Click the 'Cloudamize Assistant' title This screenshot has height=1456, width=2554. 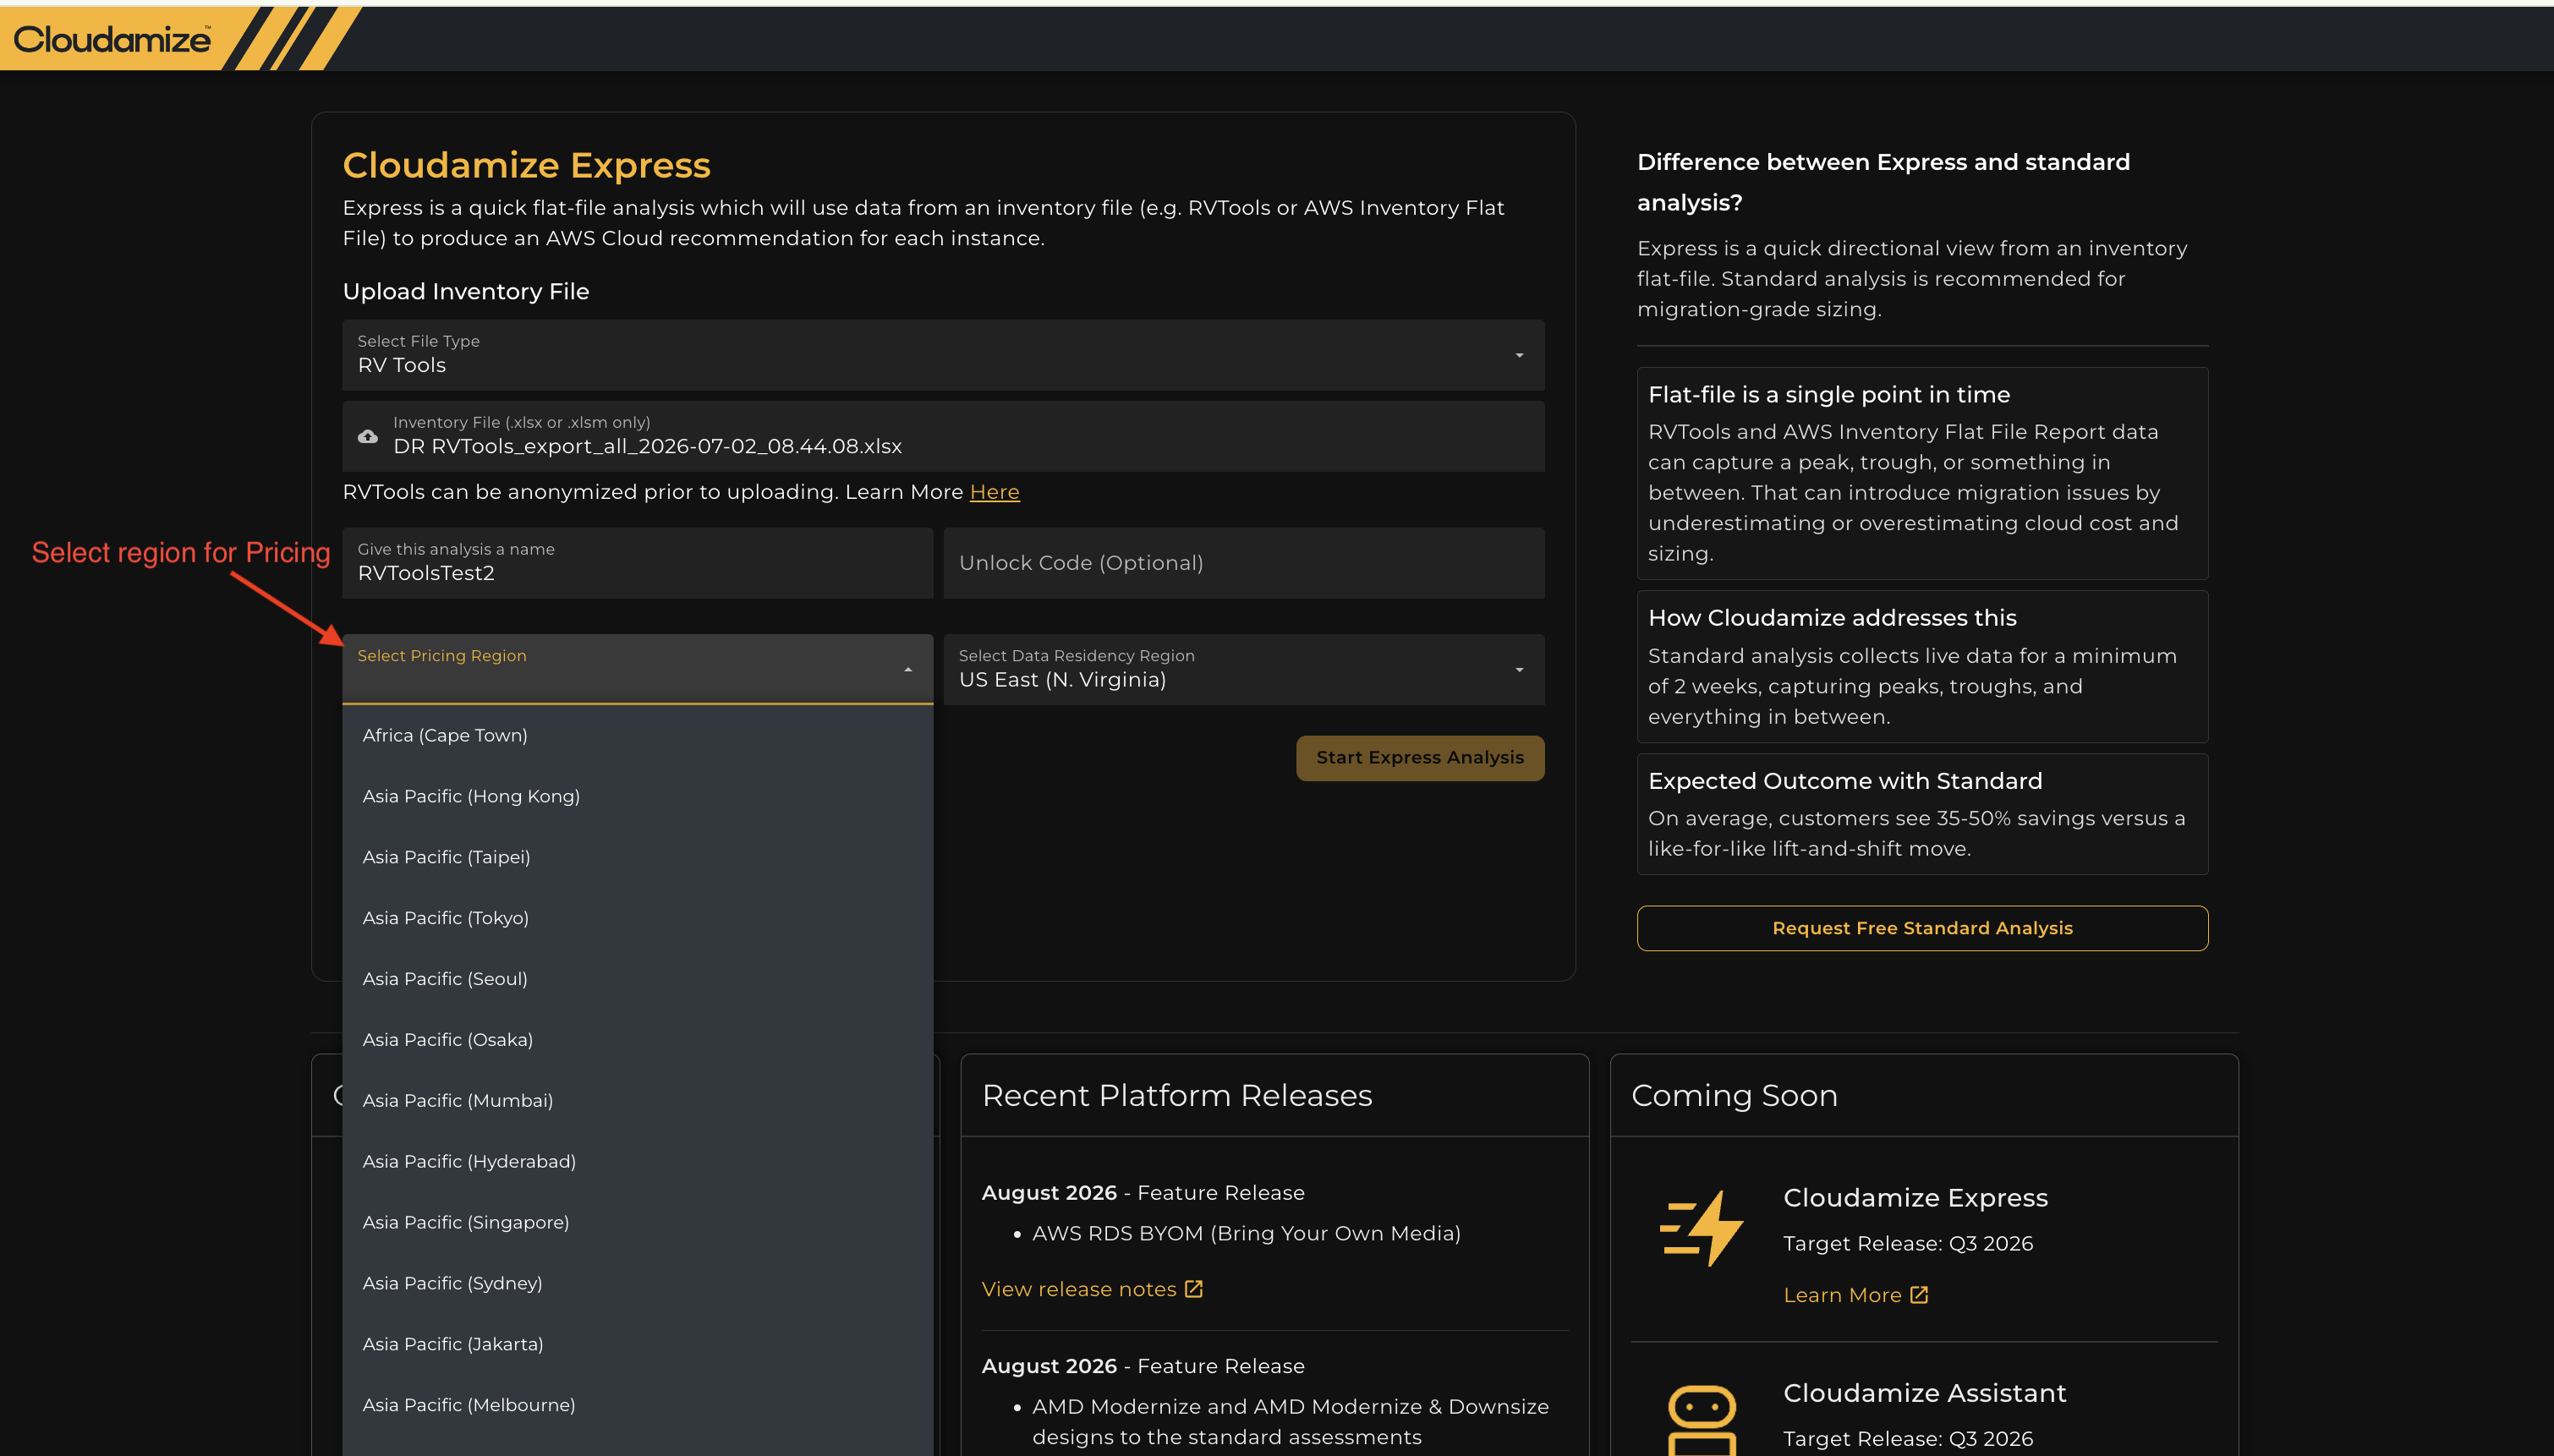tap(1925, 1393)
